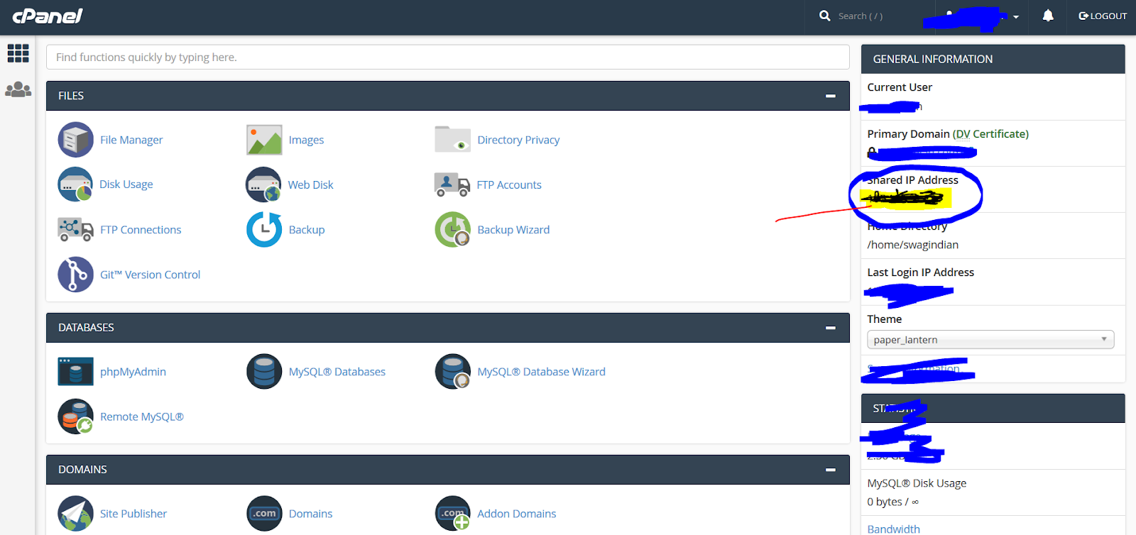The image size is (1136, 535).
Task: Open the Web Disk link
Action: pyautogui.click(x=310, y=184)
